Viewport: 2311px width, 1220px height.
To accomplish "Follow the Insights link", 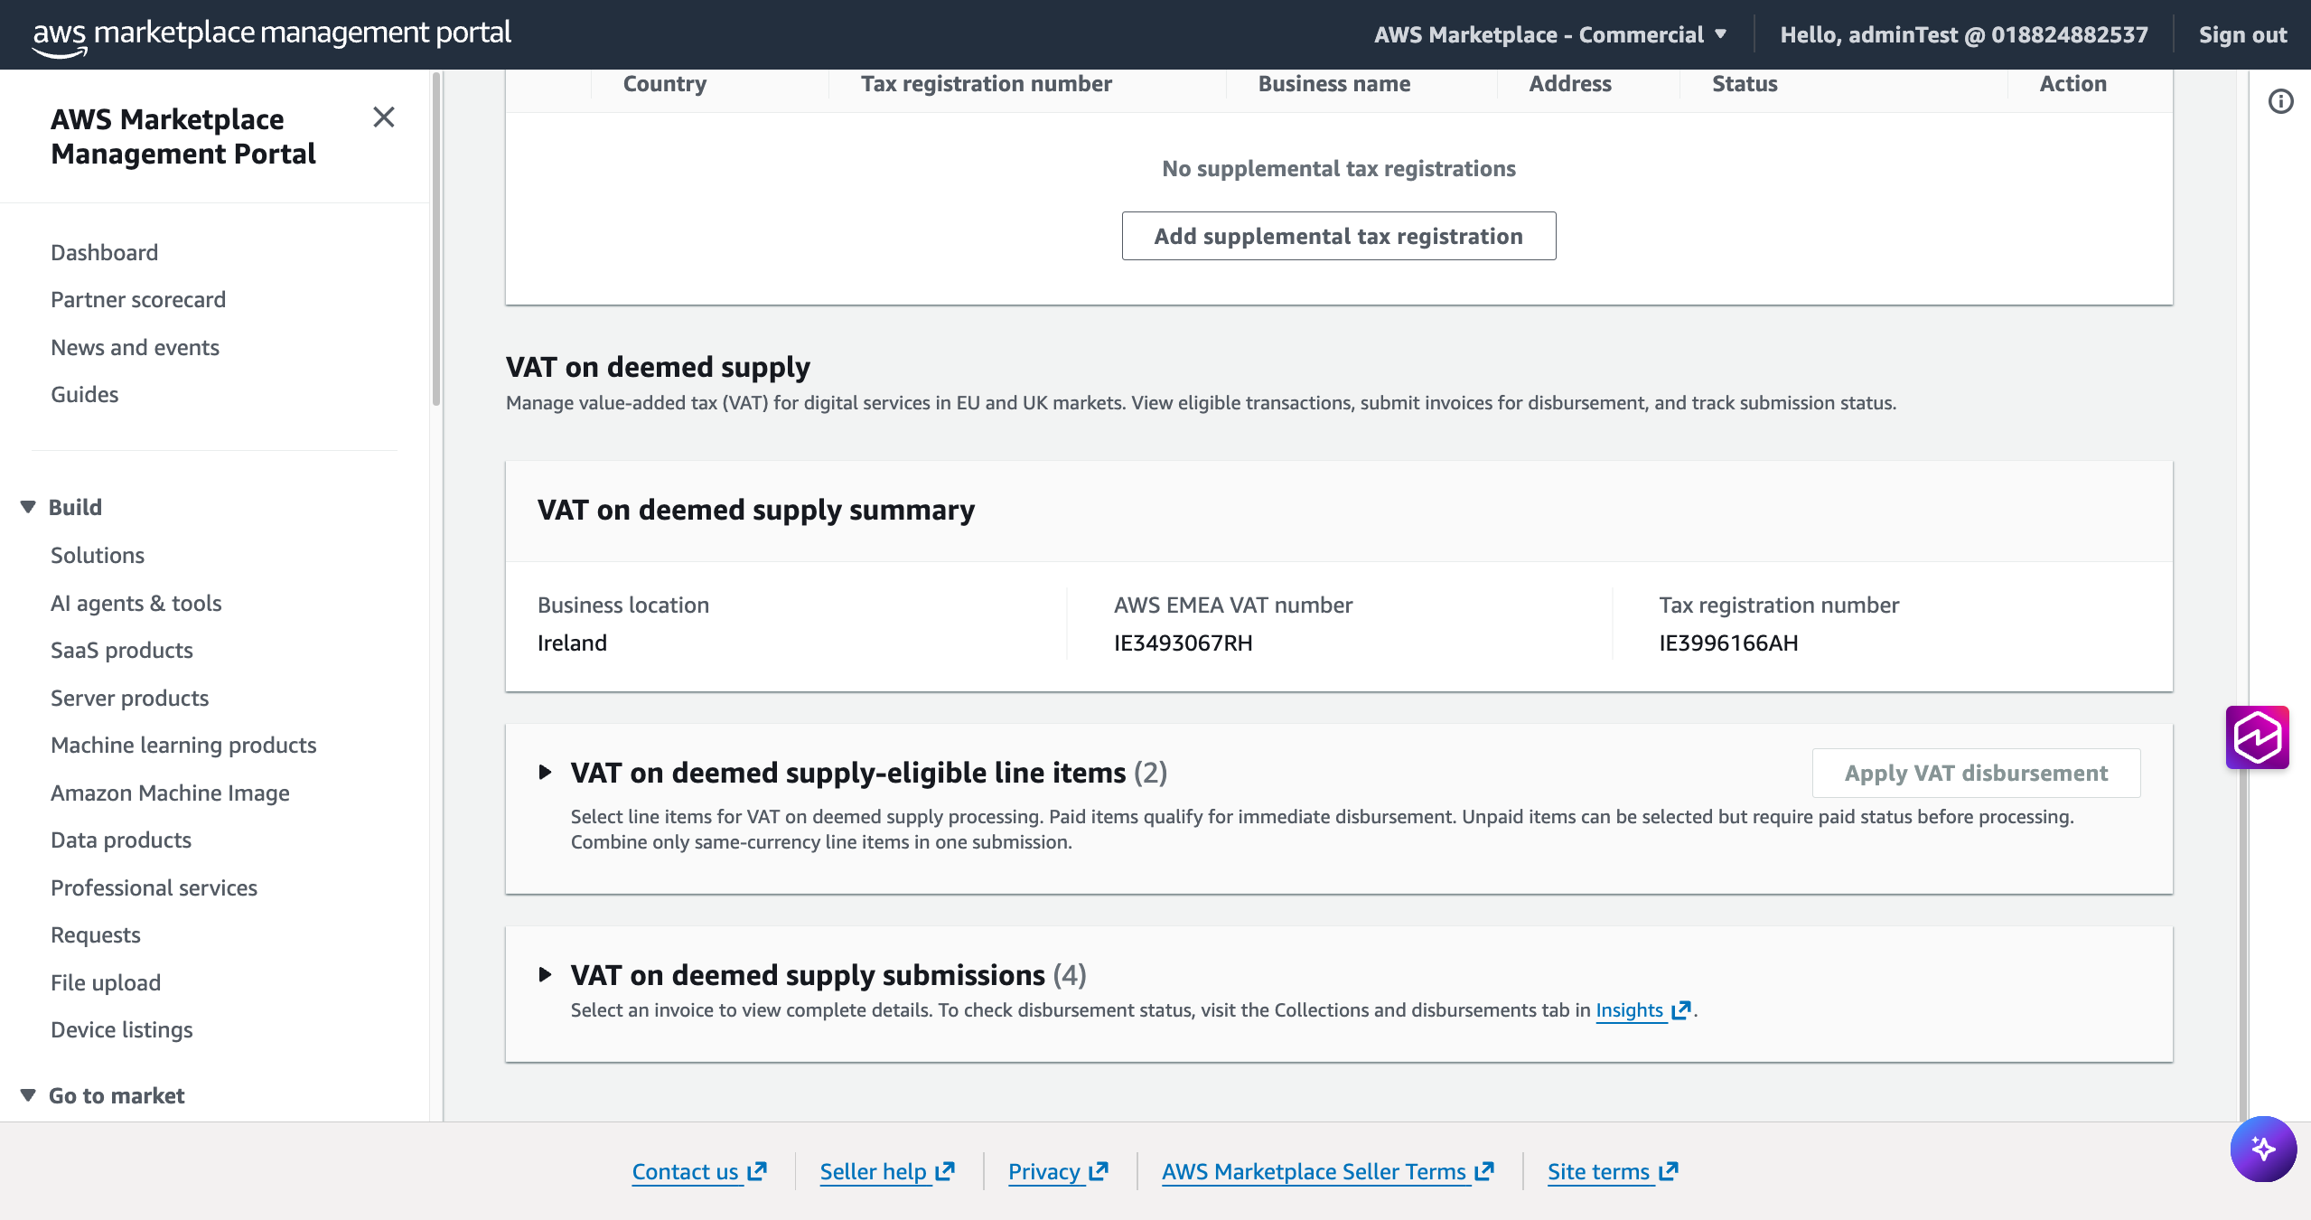I will pos(1630,1010).
